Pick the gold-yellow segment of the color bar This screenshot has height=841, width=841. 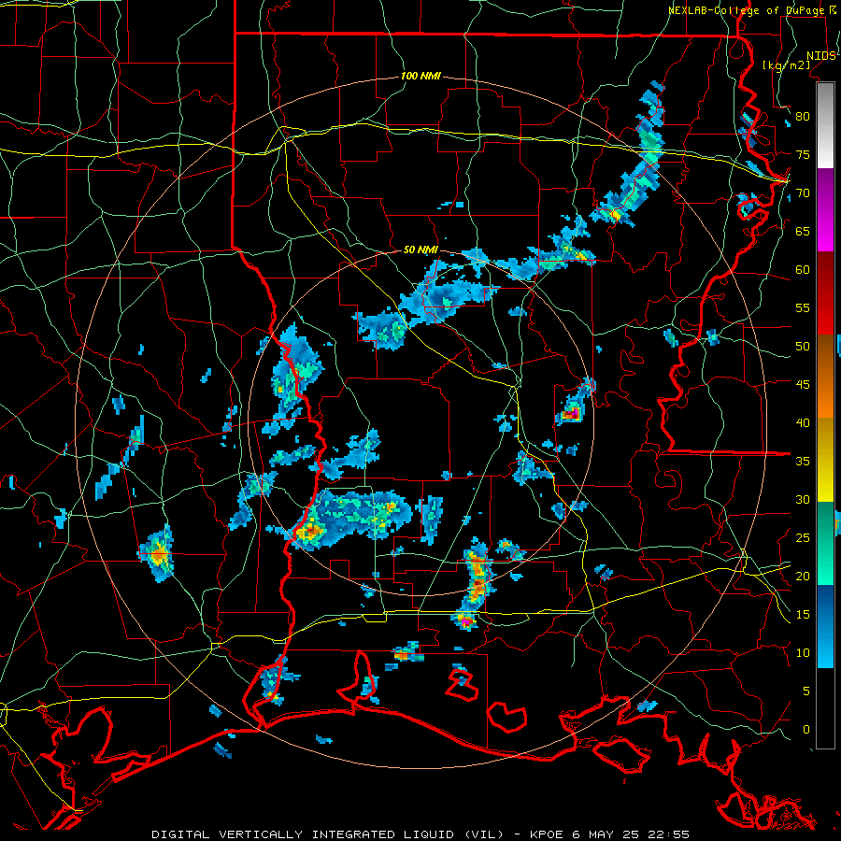[825, 460]
